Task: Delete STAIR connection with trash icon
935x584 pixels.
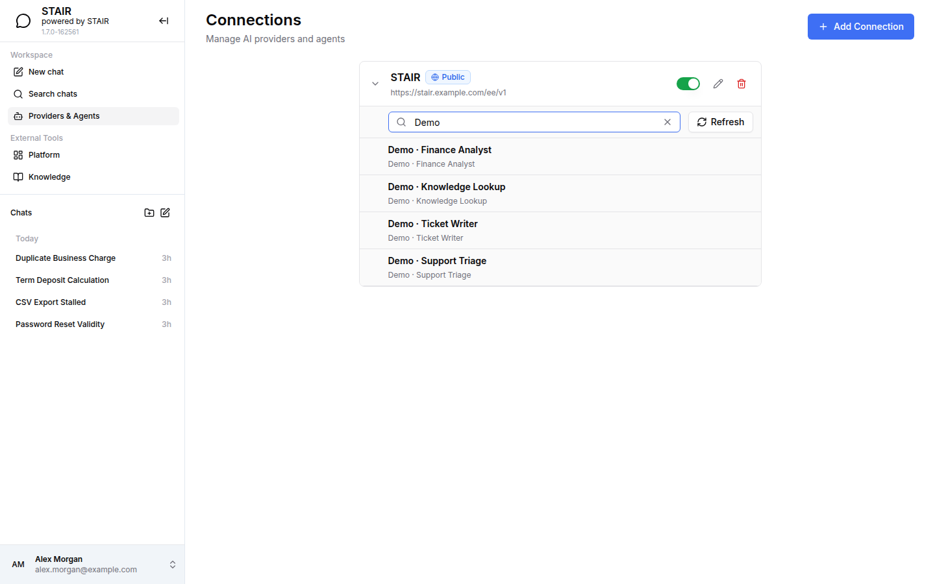Action: pos(742,84)
